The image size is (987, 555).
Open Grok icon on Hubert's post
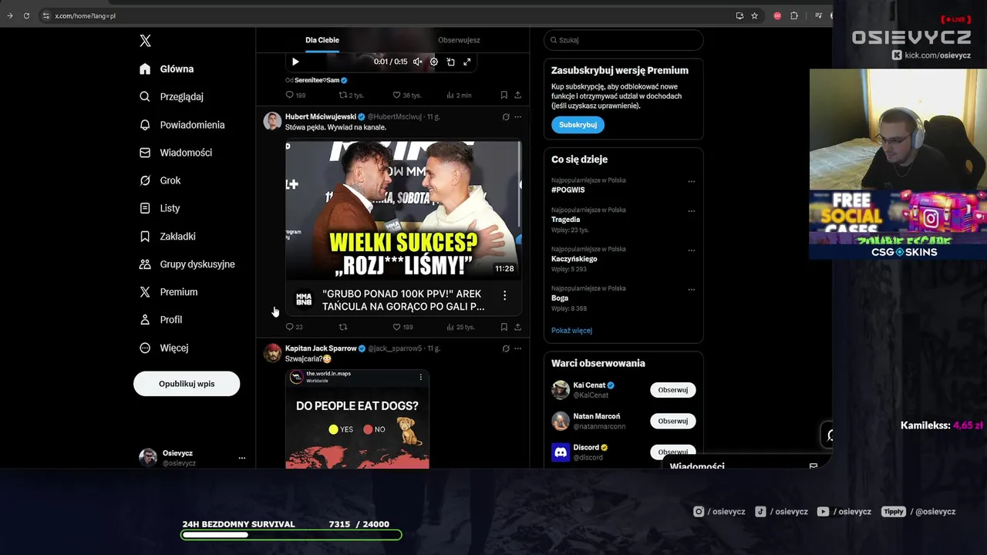(506, 117)
